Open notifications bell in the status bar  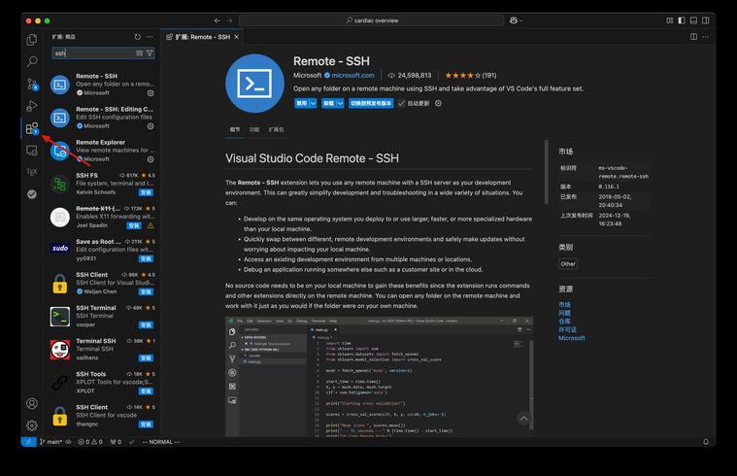[x=706, y=442]
